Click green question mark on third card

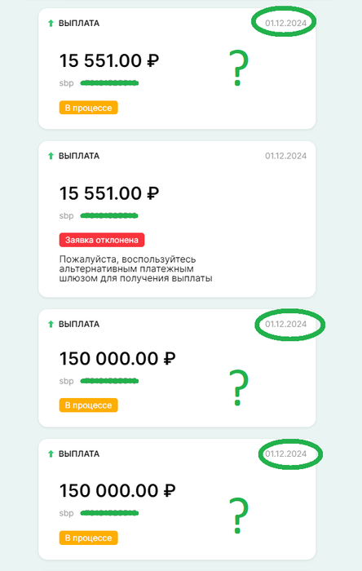point(238,387)
